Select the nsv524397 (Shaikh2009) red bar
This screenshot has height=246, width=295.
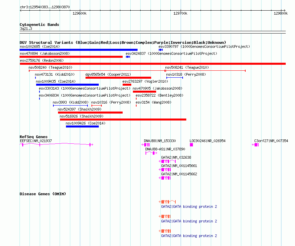(x=90, y=113)
